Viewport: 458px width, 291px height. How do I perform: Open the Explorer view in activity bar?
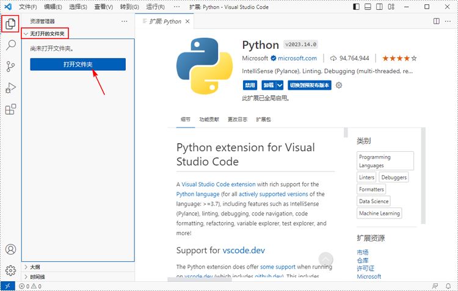point(10,24)
